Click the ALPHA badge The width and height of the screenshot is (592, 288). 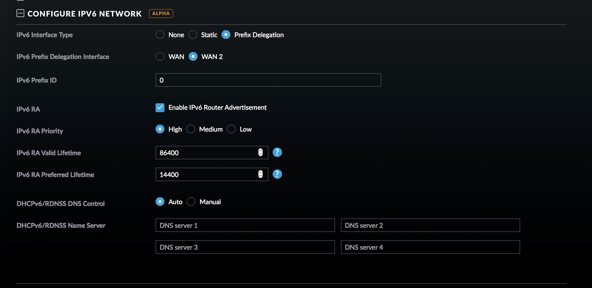point(161,14)
